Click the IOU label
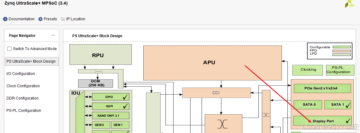 point(76,93)
